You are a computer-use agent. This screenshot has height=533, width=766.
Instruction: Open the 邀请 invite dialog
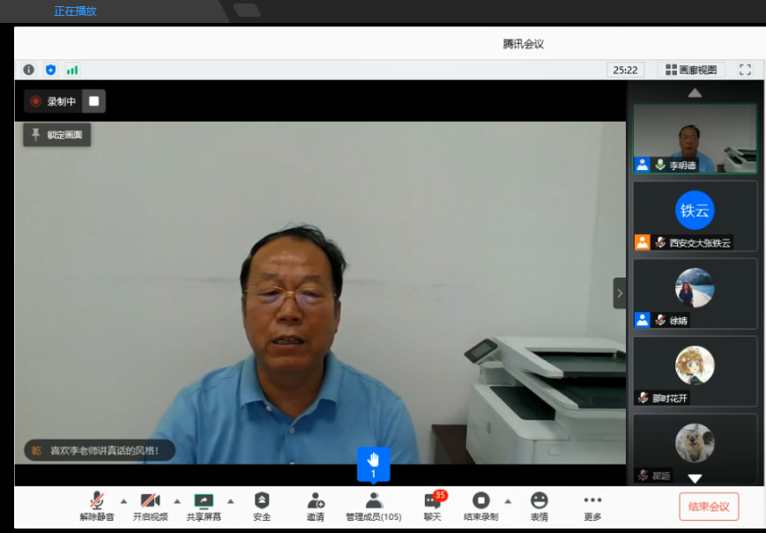[316, 507]
